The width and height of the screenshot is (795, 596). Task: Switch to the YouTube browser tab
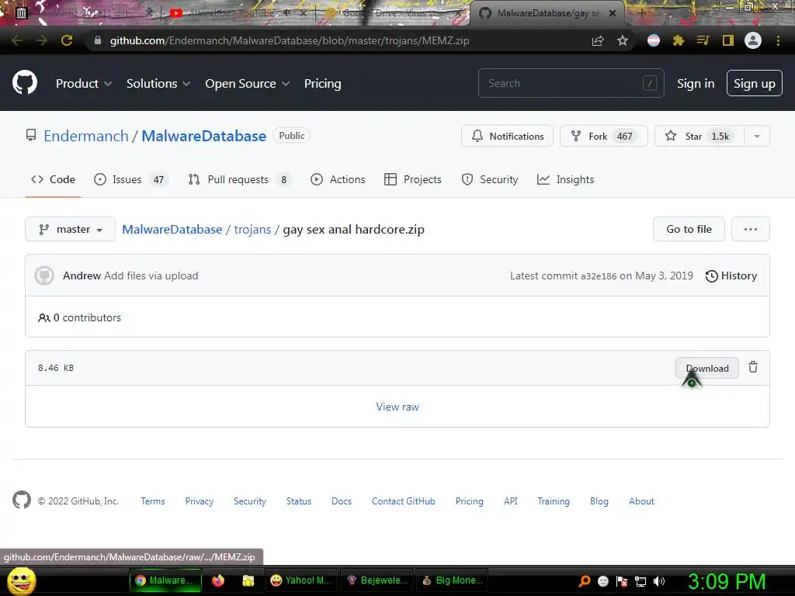[238, 13]
